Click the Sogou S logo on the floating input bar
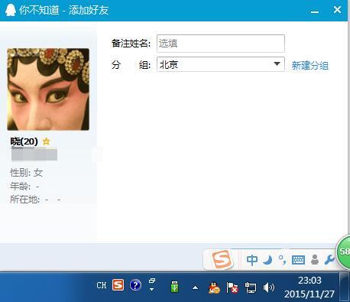Viewport: 350px width, 302px height. pyautogui.click(x=222, y=259)
